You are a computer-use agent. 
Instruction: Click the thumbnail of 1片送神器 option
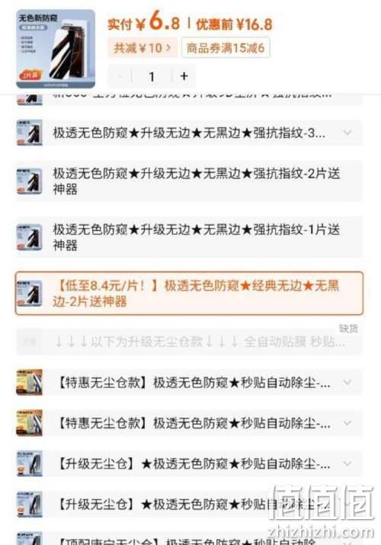(x=30, y=237)
